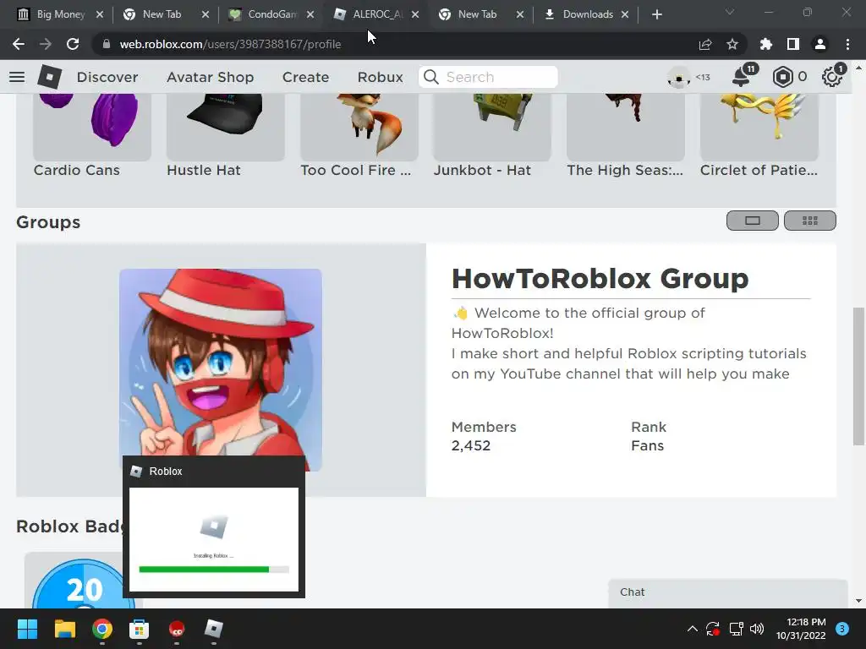Open the notifications bell icon

coord(741,77)
